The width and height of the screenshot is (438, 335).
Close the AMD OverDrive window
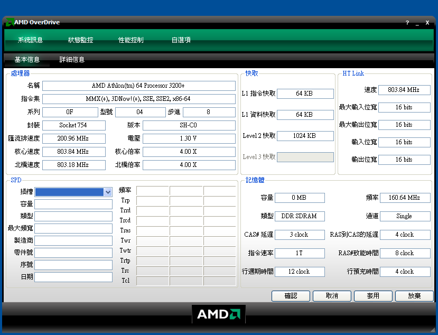427,23
